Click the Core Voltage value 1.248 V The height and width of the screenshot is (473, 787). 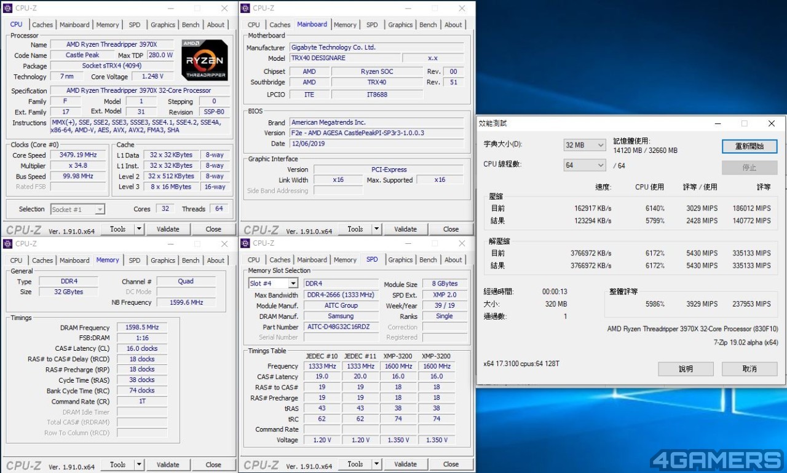[152, 76]
